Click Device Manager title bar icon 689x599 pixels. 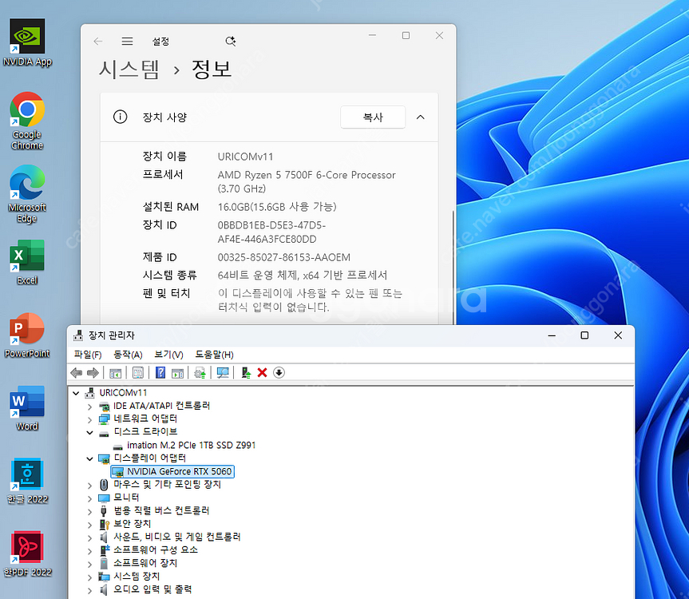click(78, 335)
